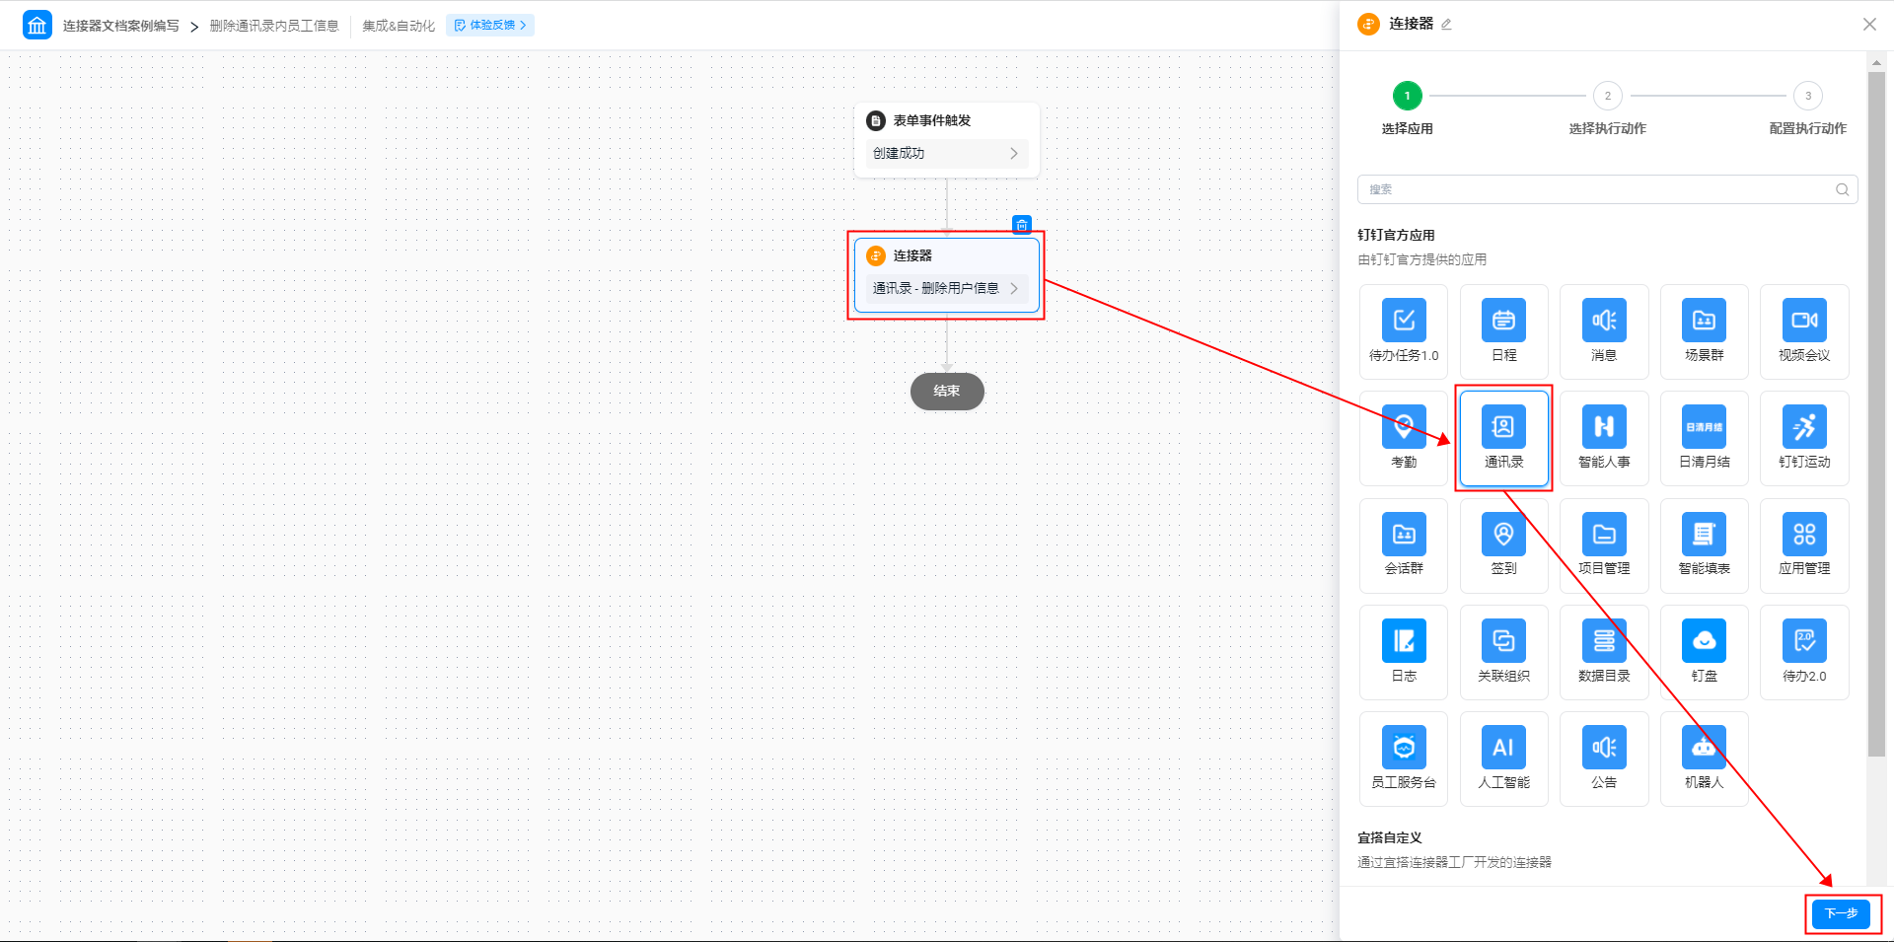Select the 场景群 app
The height and width of the screenshot is (942, 1894).
(x=1704, y=331)
